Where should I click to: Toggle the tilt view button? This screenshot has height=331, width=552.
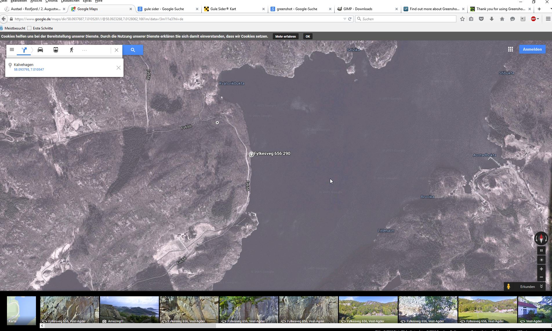541,251
